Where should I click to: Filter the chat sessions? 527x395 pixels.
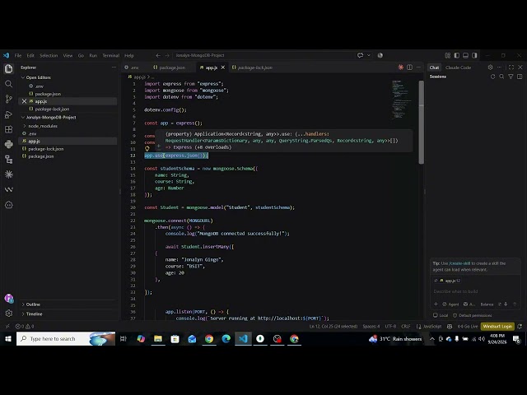click(511, 77)
